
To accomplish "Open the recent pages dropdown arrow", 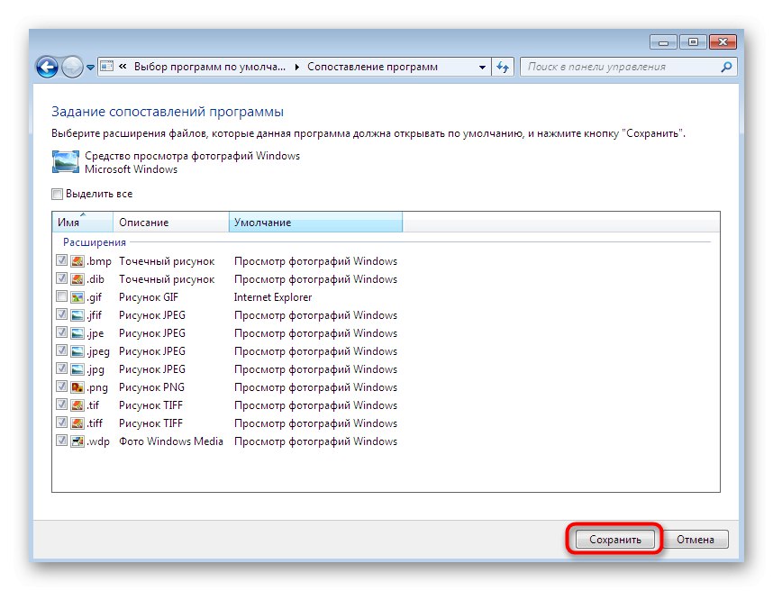I will coord(90,67).
